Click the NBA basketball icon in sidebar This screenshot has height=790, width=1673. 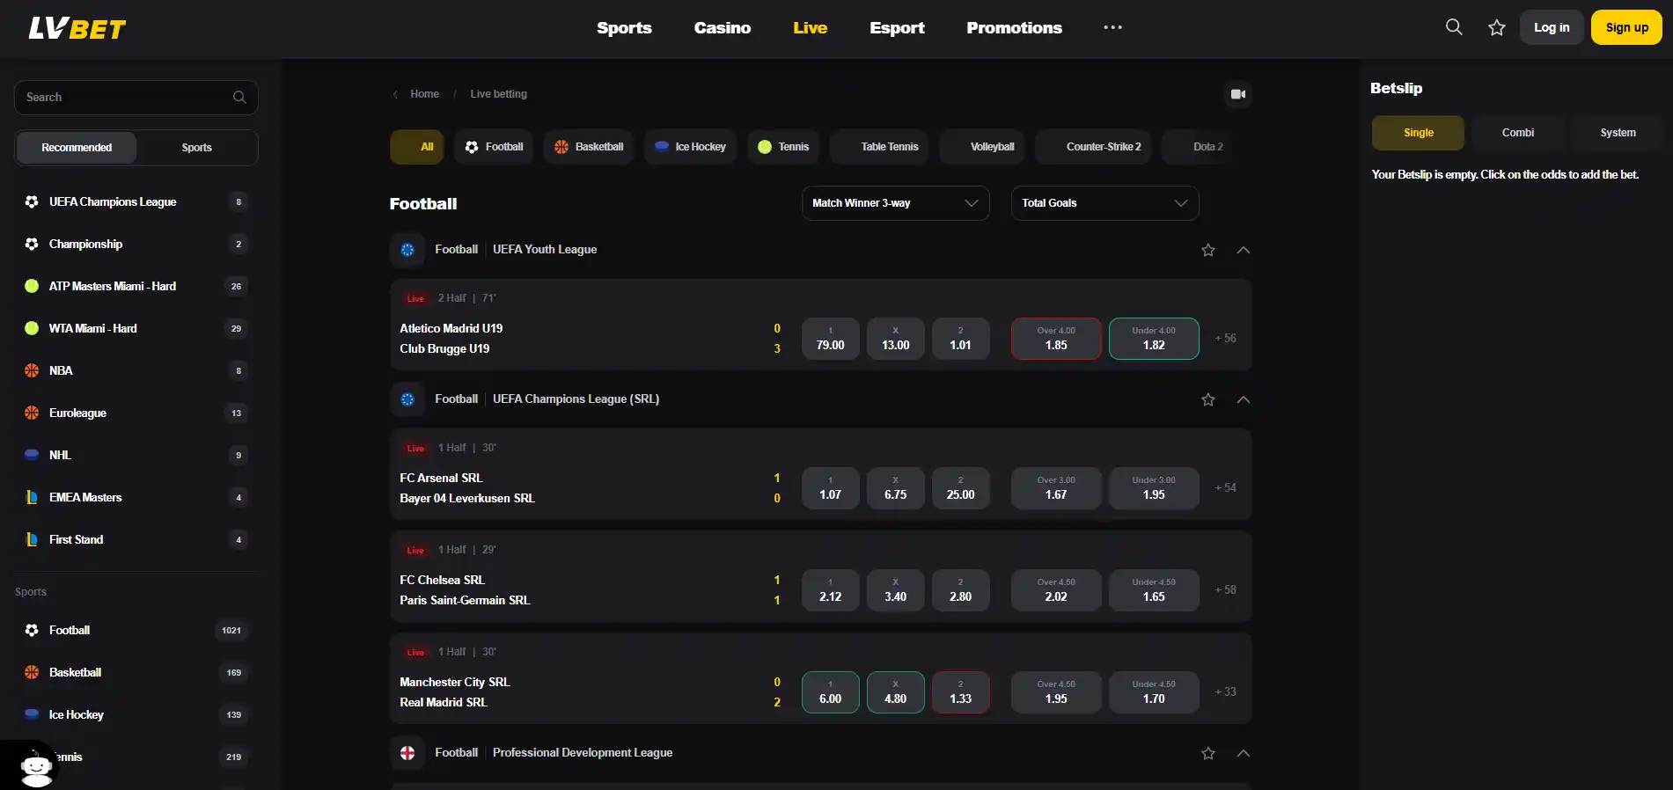pos(32,370)
